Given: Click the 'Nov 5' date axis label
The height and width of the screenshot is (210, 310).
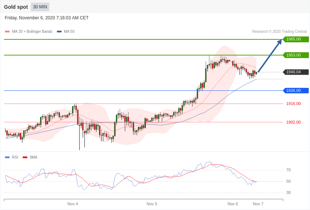Looking at the screenshot, I should [x=152, y=204].
